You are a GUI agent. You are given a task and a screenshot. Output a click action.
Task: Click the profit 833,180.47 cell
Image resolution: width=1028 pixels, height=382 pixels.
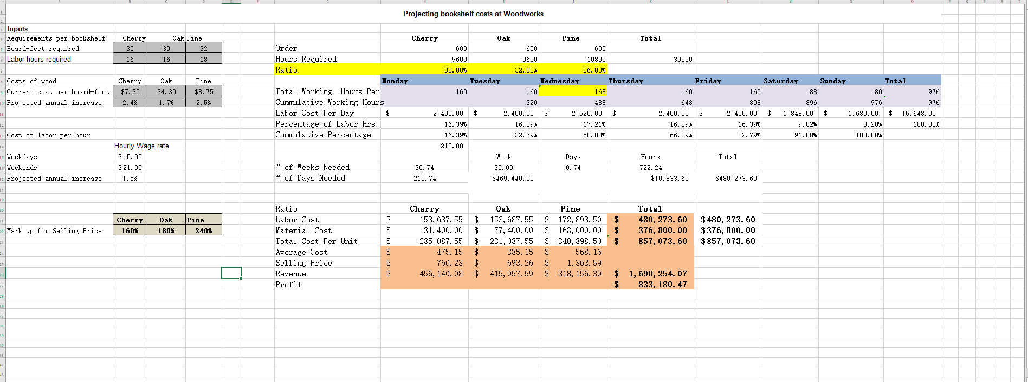(650, 285)
